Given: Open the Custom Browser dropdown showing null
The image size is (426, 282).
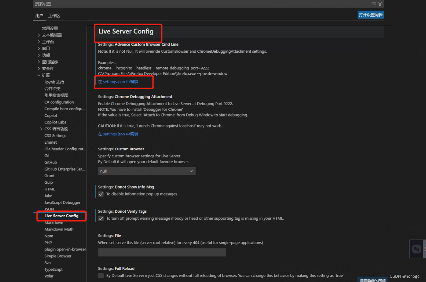Looking at the screenshot, I should [x=147, y=171].
